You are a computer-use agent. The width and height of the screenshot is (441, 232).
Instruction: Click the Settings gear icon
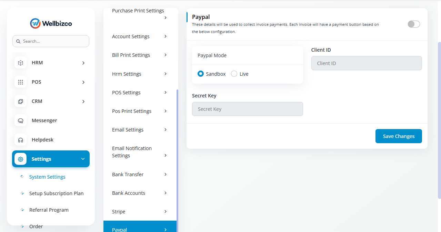(20, 159)
